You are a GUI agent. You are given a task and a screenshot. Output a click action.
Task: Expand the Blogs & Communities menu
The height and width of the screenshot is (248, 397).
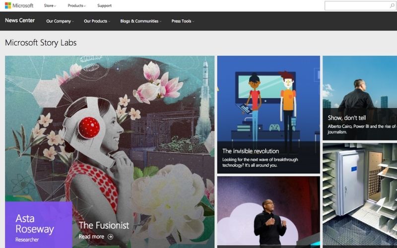pos(140,21)
